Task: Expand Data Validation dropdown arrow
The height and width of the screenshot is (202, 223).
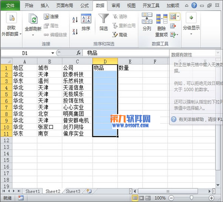Action: pos(178,17)
